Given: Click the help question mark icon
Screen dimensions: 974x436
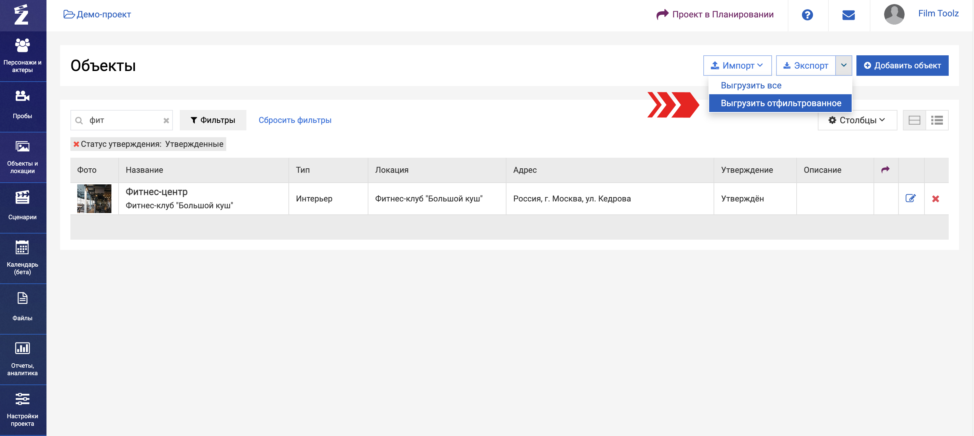Looking at the screenshot, I should tap(807, 15).
